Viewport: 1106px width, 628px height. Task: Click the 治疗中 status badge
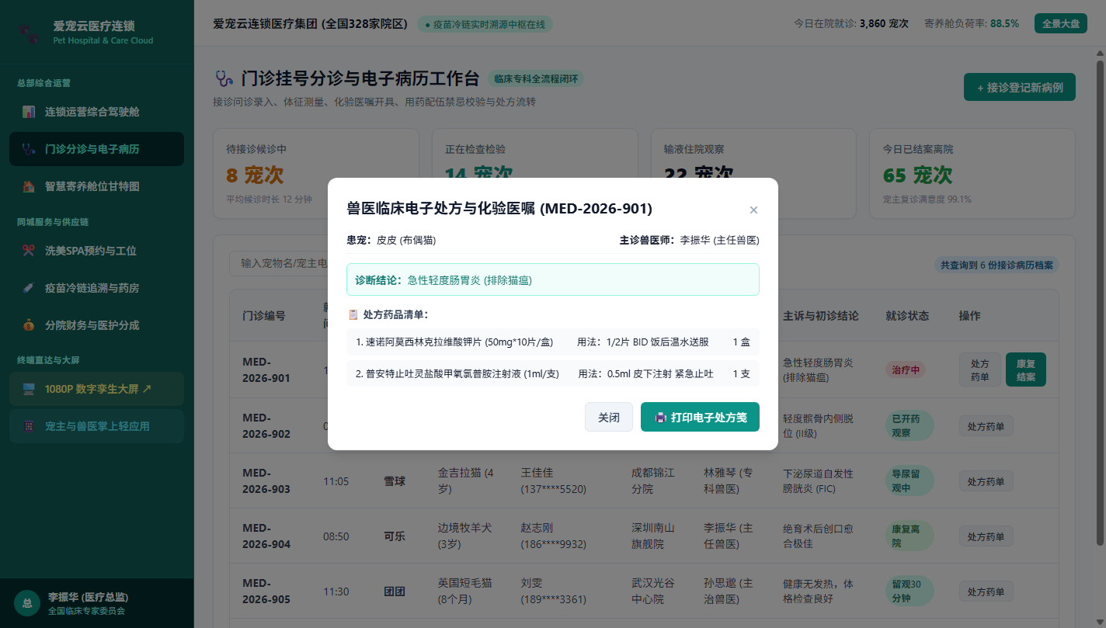pos(906,370)
